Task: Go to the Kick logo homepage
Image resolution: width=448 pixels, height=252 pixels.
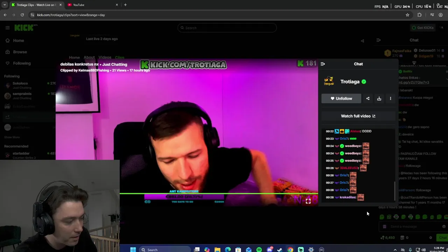Action: coord(26,28)
